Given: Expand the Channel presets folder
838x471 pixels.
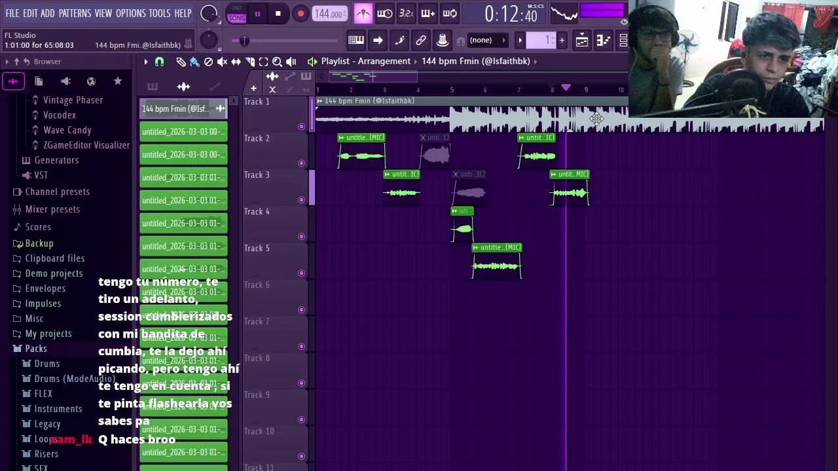Looking at the screenshot, I should pos(57,192).
